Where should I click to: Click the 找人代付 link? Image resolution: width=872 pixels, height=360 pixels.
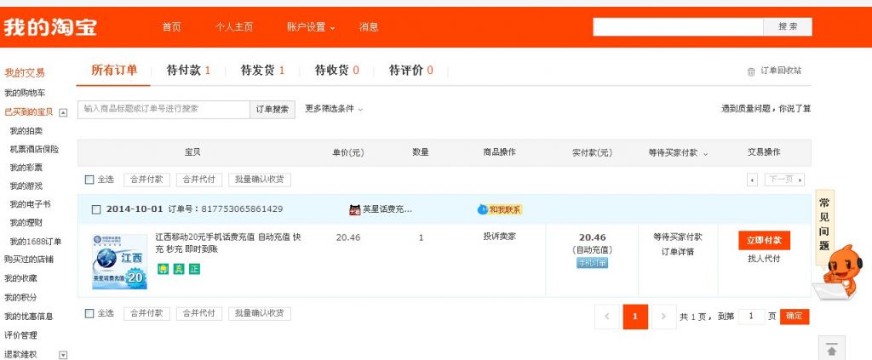(x=764, y=259)
